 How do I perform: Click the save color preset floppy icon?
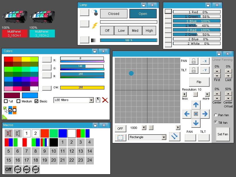pyautogui.click(x=98, y=100)
